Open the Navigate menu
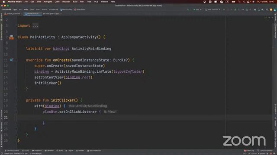The width and height of the screenshot is (277, 155). 48,2
